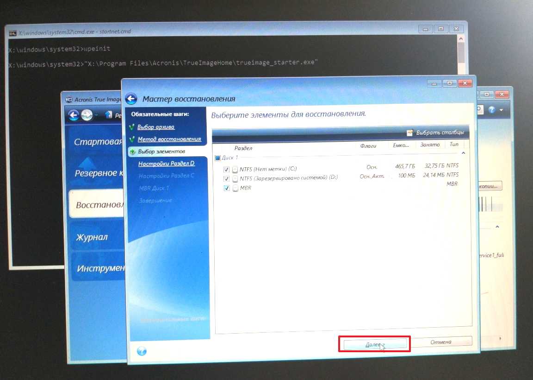Click the 'Выбрать столбцы' link
Screen dimensions: 533x380
coord(440,133)
